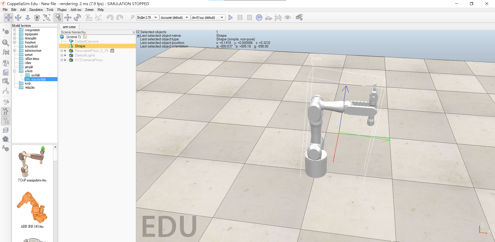This screenshot has width=495, height=242.
Task: Select the camera shift tool
Action: 28,17
